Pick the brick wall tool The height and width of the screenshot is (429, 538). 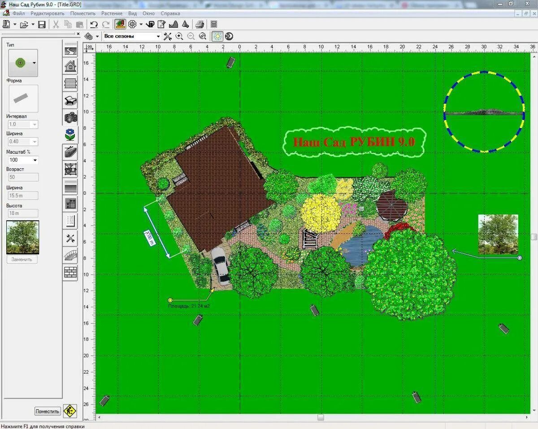(70, 272)
